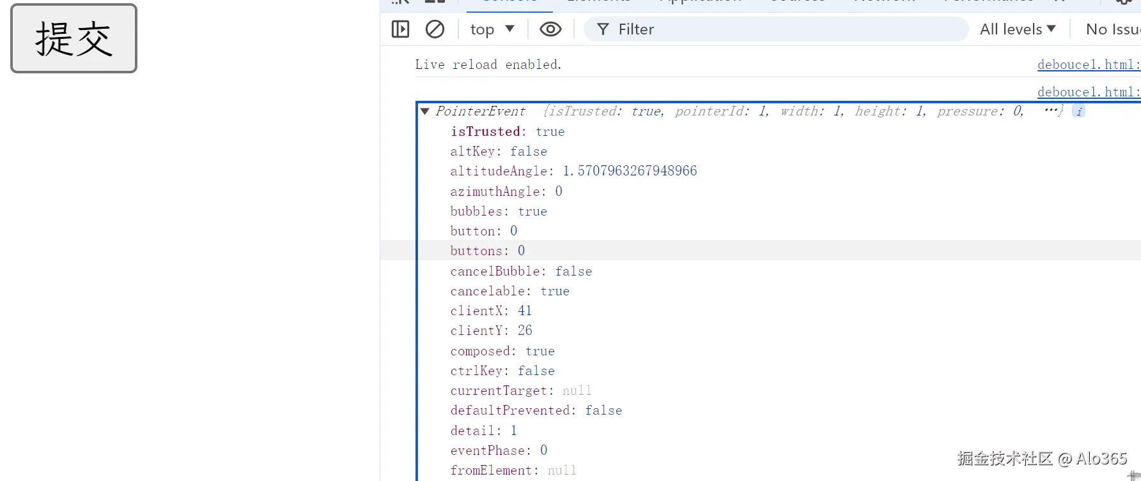This screenshot has width=1141, height=481.
Task: Select the highlighted buttons: 0 row
Action: [x=761, y=251]
